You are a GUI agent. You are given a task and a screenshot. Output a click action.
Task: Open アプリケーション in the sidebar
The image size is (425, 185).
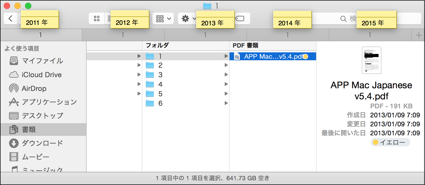pyautogui.click(x=43, y=102)
